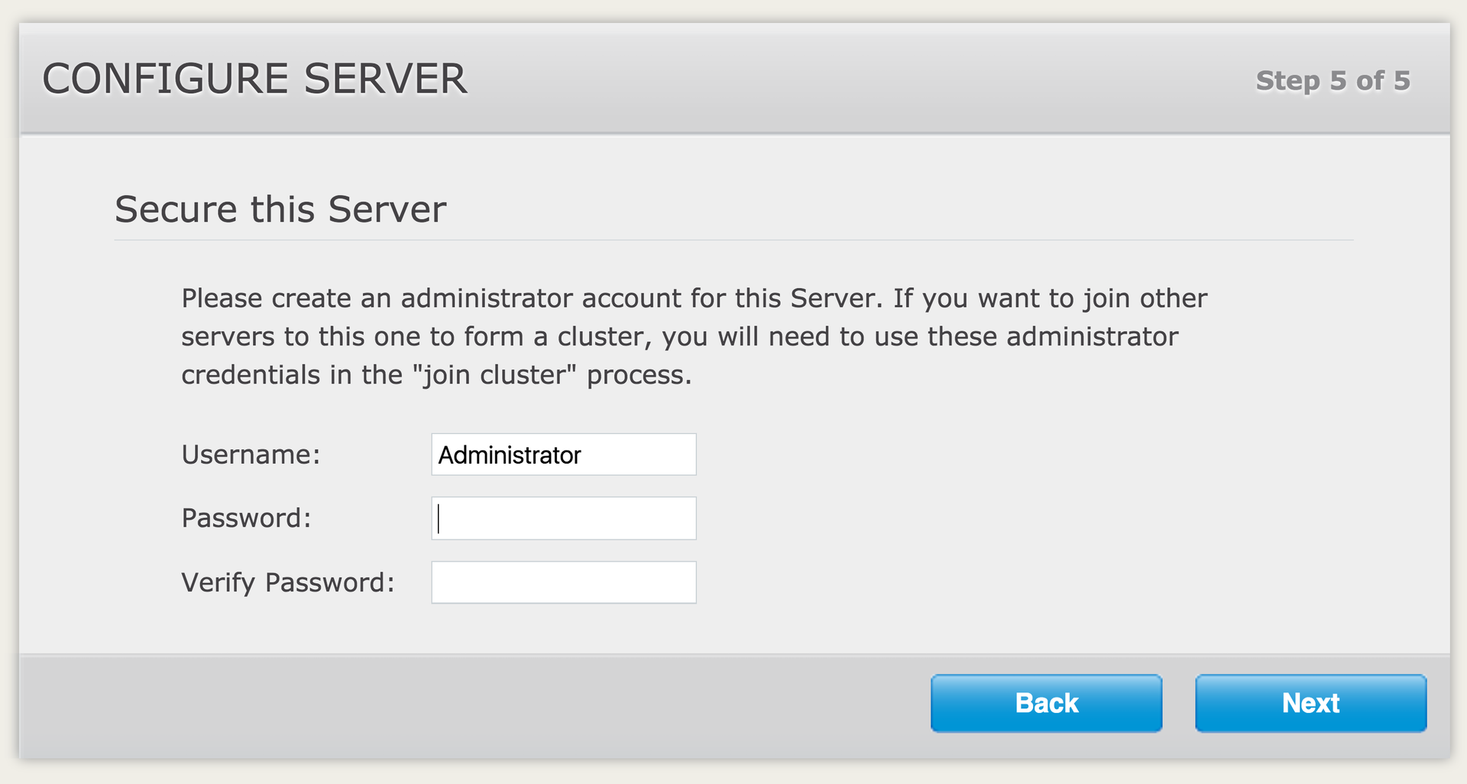Focus the Username input field
Screen dimensions: 1467x784
point(563,455)
